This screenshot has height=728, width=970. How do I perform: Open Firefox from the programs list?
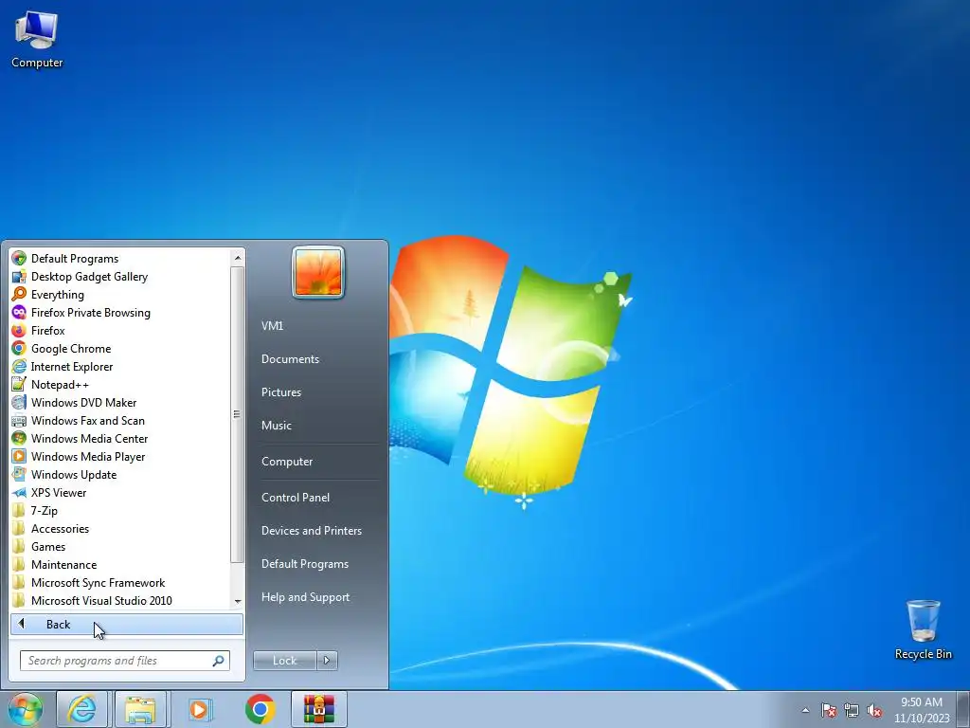pyautogui.click(x=47, y=330)
